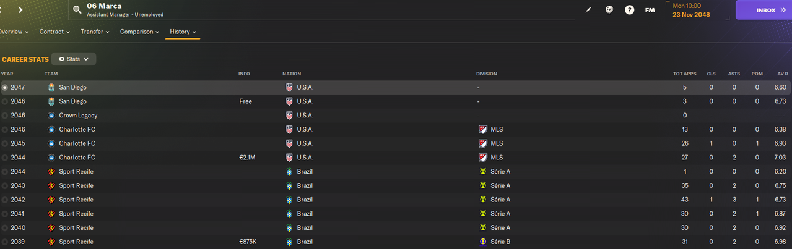This screenshot has width=792, height=249.
Task: Select the 2044 Sport Recife radio button
Action: [x=5, y=172]
